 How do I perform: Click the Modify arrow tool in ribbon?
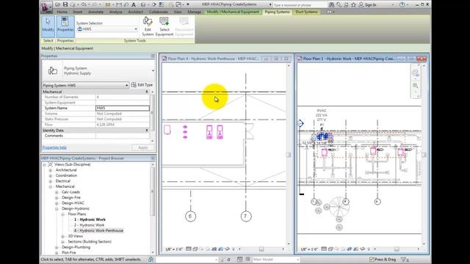click(x=48, y=26)
